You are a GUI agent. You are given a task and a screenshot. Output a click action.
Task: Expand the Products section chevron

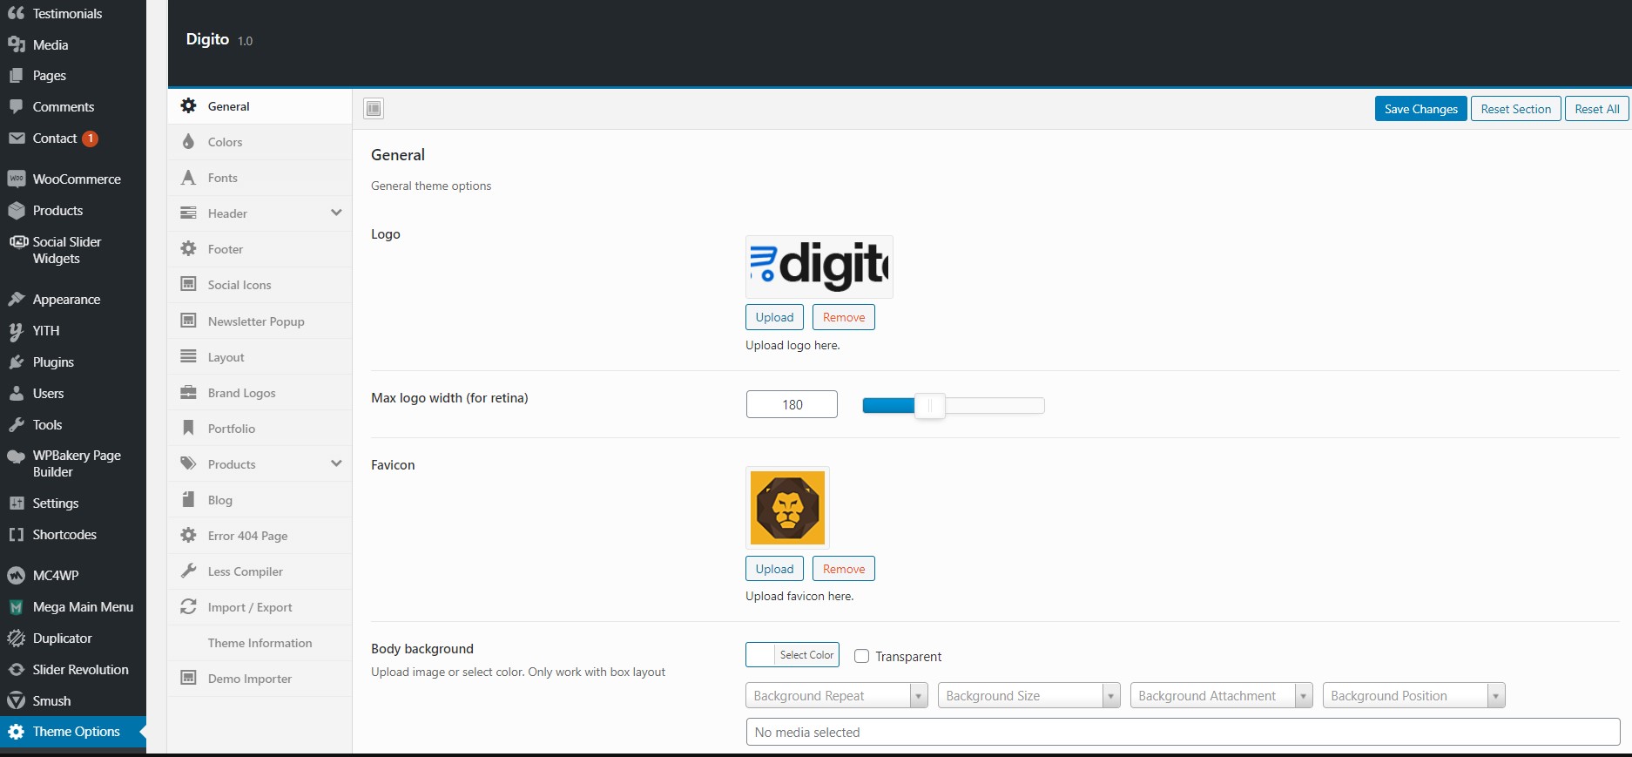point(336,464)
